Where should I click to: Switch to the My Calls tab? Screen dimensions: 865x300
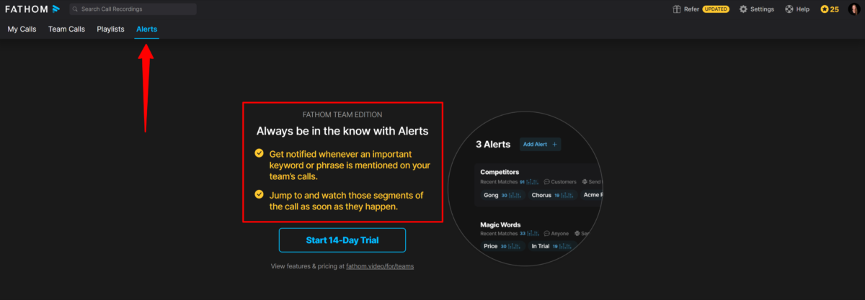pos(22,29)
